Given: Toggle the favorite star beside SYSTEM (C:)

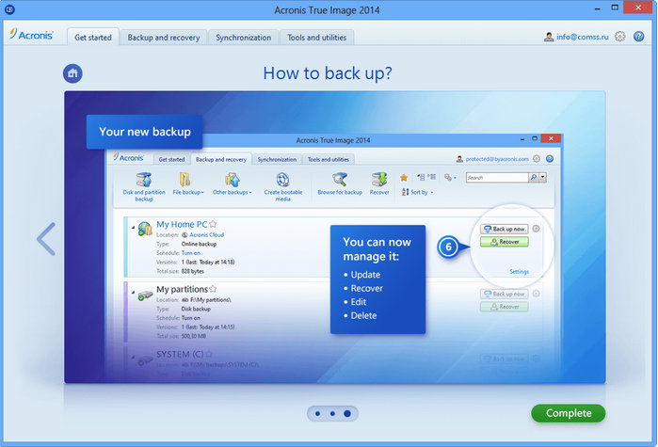Looking at the screenshot, I should 209,354.
